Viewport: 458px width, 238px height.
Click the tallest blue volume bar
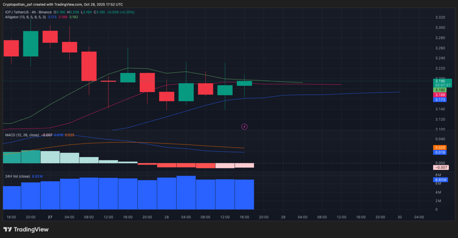(x=186, y=193)
